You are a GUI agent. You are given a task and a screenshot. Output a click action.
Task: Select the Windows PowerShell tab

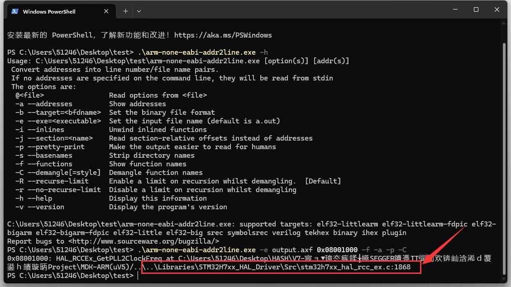coord(61,11)
